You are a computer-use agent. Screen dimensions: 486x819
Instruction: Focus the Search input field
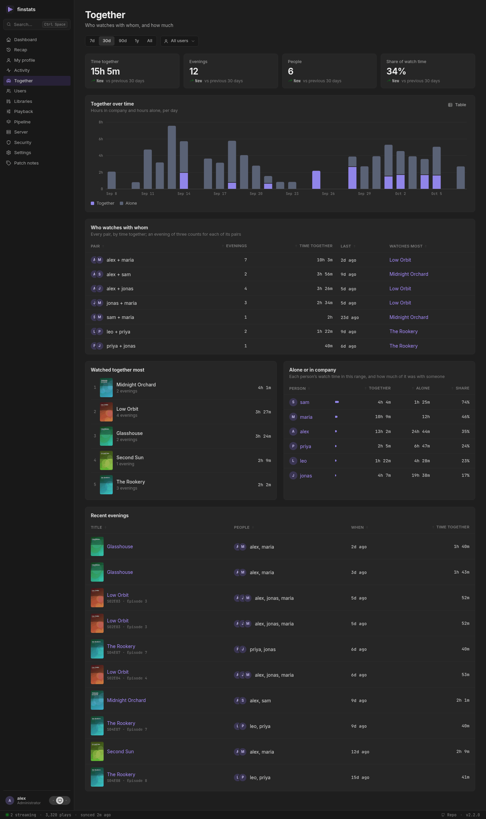click(x=37, y=25)
